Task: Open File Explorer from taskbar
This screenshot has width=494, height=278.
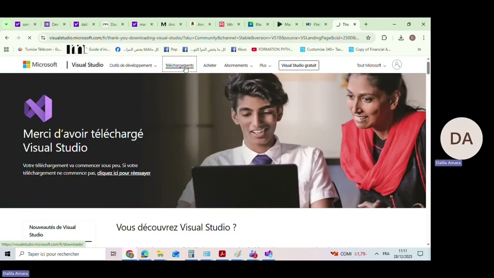Action: tap(160, 254)
